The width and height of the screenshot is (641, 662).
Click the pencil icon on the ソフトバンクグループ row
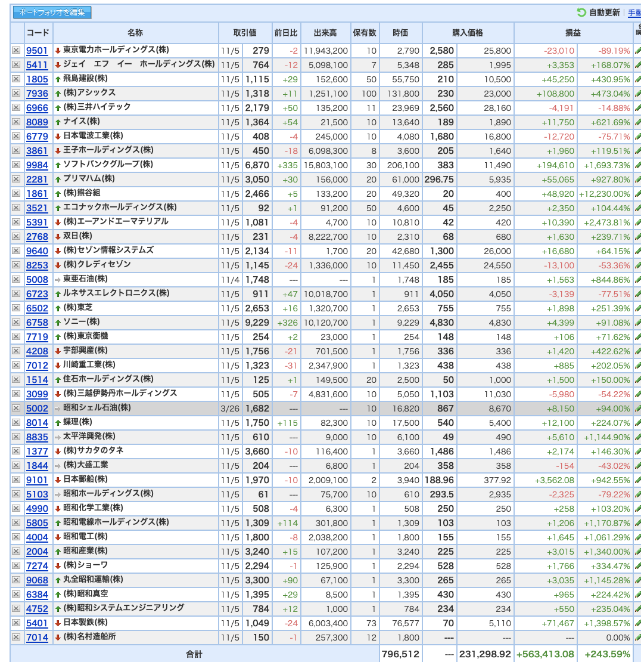pyautogui.click(x=637, y=165)
